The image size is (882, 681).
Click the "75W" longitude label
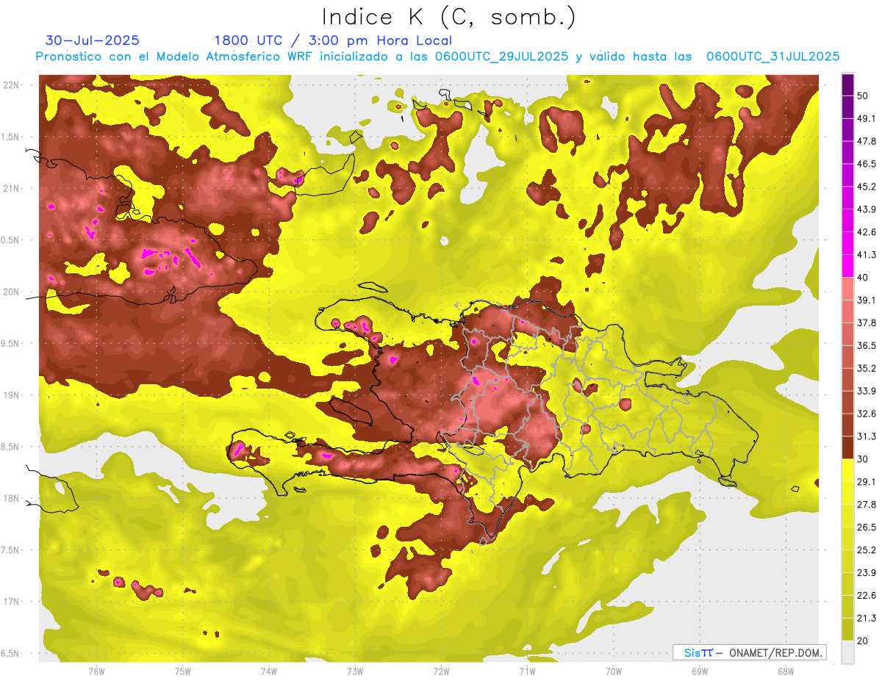[183, 671]
